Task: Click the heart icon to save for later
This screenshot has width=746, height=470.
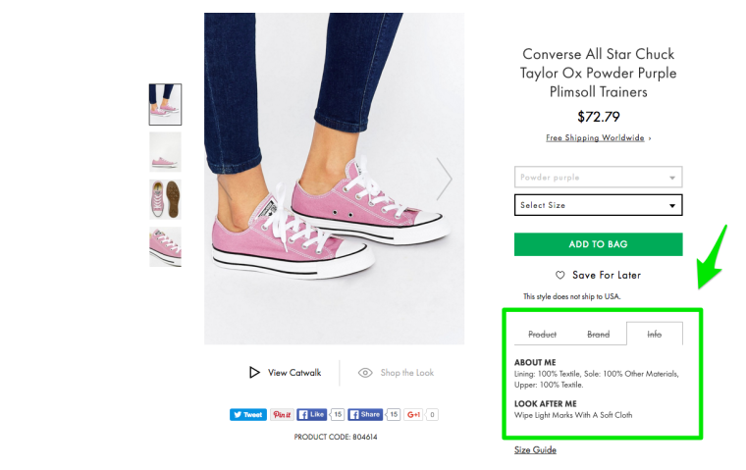Action: click(559, 275)
